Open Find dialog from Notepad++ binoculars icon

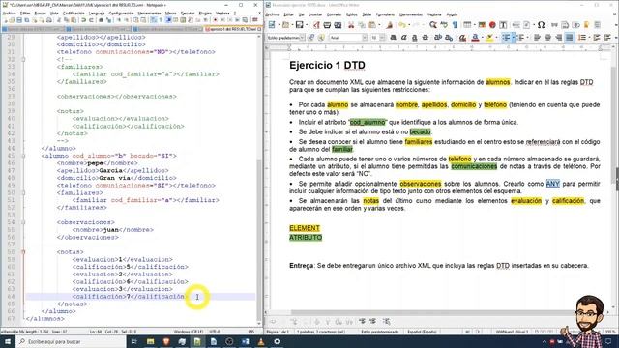click(x=101, y=19)
